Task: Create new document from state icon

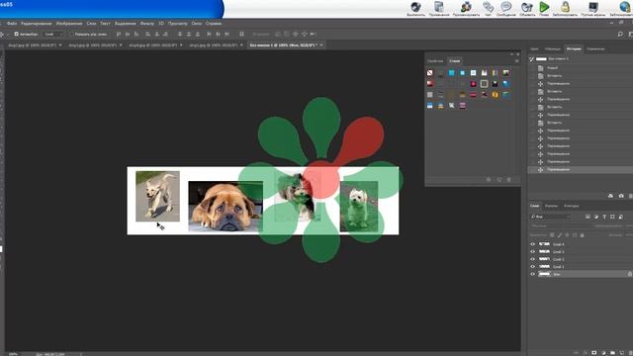Action: tap(610, 196)
